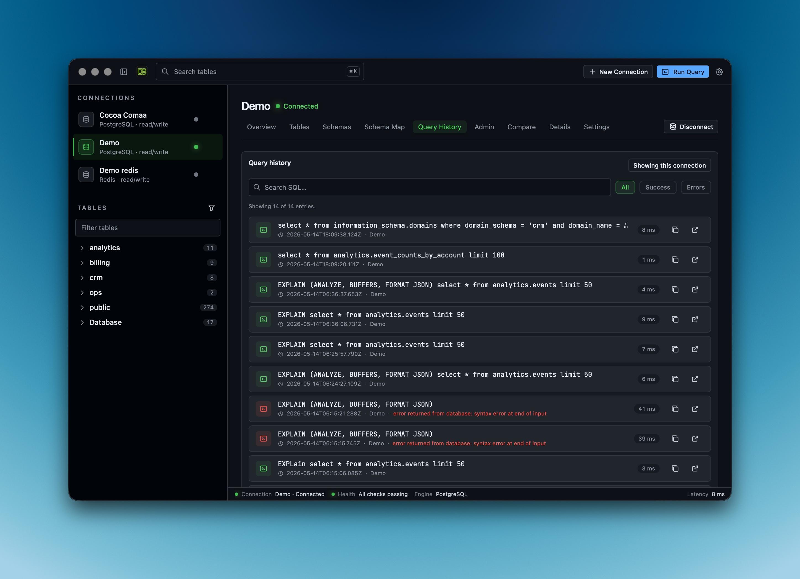
Task: Switch to the Schema Map tab
Action: pos(384,127)
